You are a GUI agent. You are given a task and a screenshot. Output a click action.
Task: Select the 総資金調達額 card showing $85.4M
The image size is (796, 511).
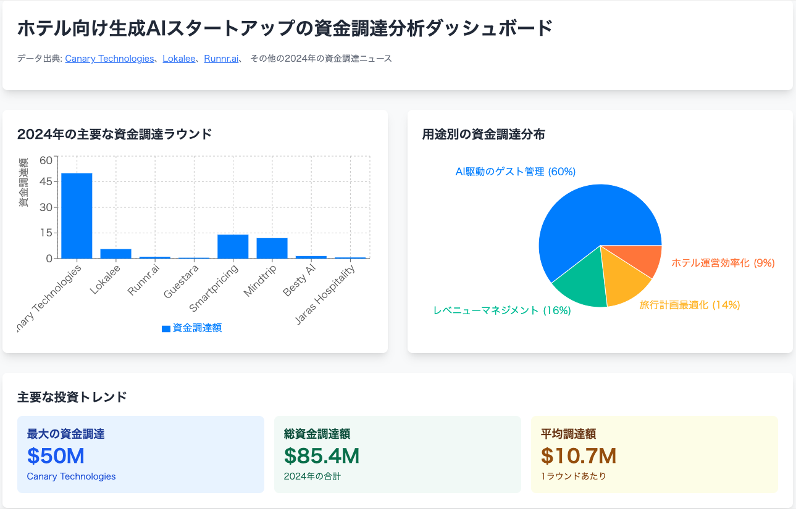click(x=397, y=454)
